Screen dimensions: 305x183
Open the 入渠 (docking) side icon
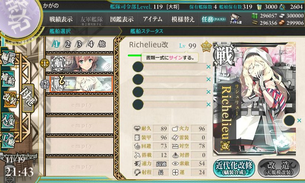pyautogui.click(x=8, y=120)
